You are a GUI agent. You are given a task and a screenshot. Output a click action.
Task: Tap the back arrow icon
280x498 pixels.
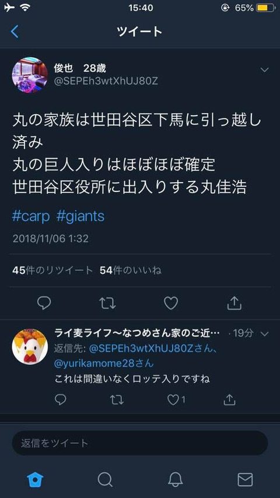pos(15,32)
